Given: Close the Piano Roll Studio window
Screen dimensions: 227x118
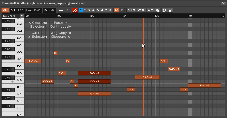Looking at the screenshot, I should tap(223, 3).
